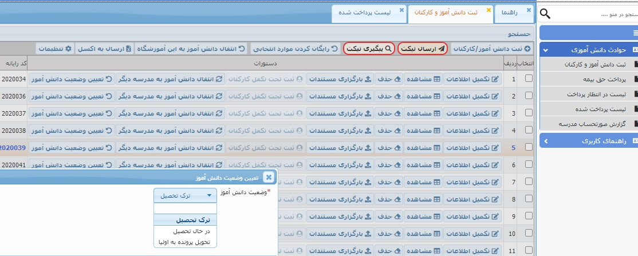Open the وضعیت دانش آموز dropdown
This screenshot has width=638, height=256.
[185, 195]
